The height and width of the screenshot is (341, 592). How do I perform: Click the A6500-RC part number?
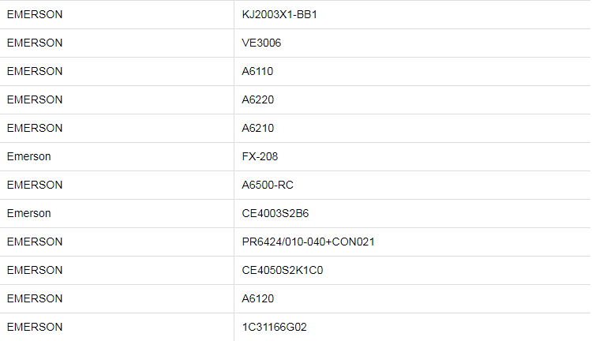tap(268, 185)
